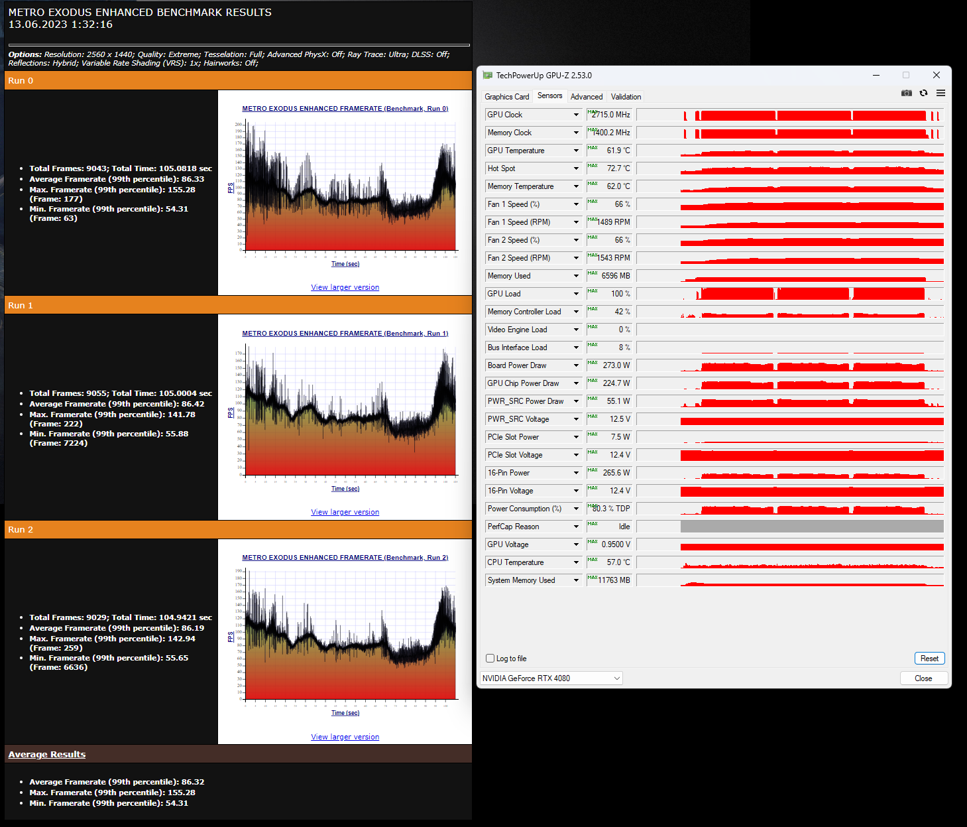Open the CPU Temperature sensor dropdown
The width and height of the screenshot is (967, 827).
(576, 562)
